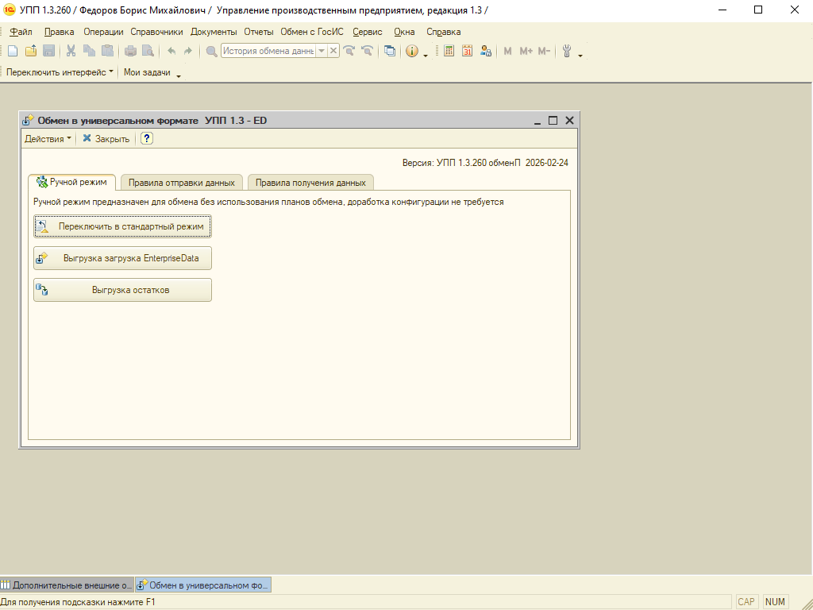Find next with the arrow-binocular icon
The height and width of the screenshot is (610, 813).
click(349, 51)
